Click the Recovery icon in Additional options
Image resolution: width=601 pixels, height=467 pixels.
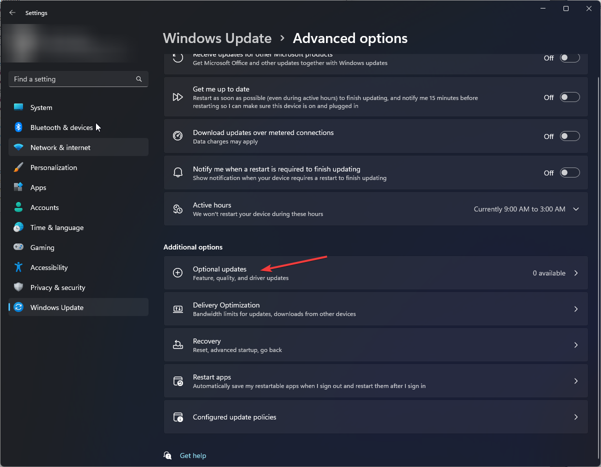click(178, 345)
